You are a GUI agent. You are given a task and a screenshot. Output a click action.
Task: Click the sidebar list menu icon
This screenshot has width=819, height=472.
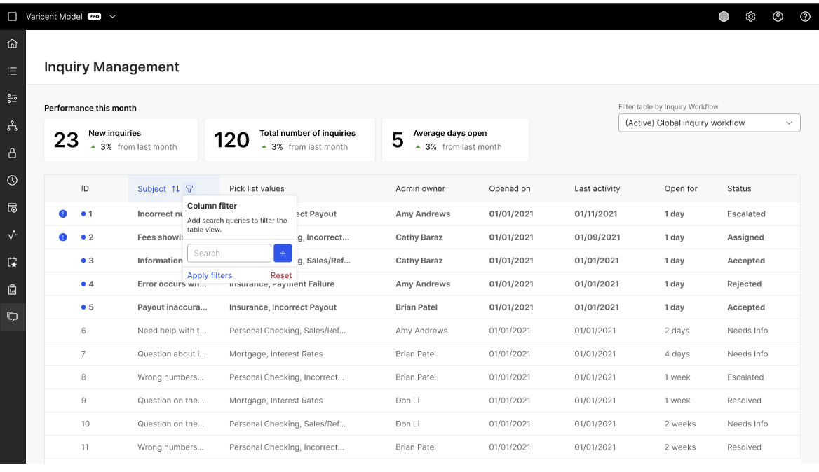(x=12, y=71)
